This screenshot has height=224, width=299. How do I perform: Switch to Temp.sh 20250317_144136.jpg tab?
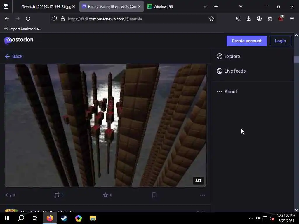pyautogui.click(x=47, y=6)
